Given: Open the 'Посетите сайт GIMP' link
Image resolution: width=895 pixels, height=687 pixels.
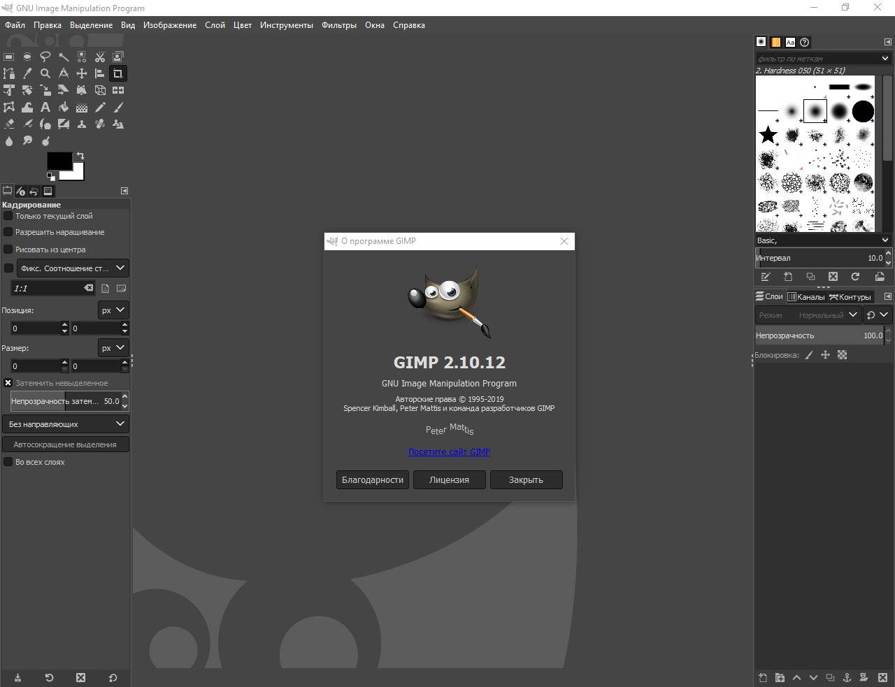Looking at the screenshot, I should pyautogui.click(x=449, y=452).
